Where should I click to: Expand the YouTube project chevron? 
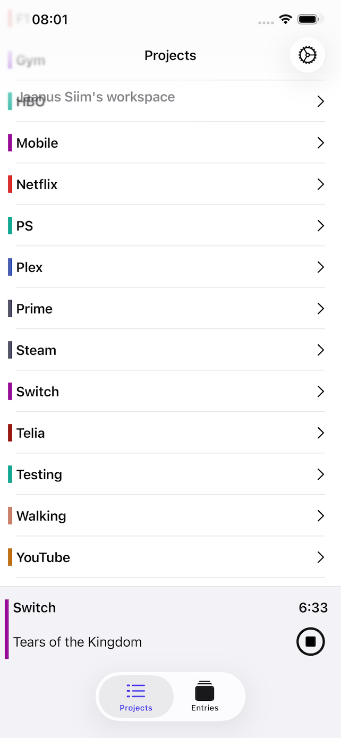coord(320,557)
